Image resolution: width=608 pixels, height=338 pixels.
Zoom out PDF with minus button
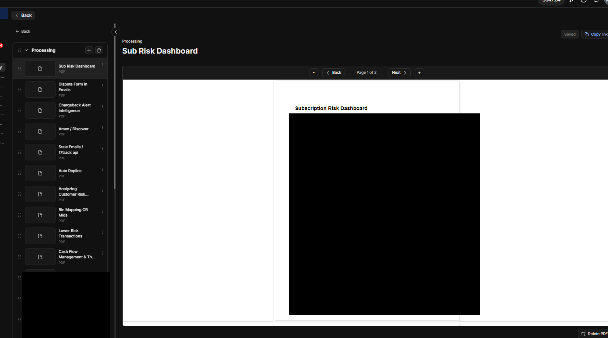click(314, 73)
